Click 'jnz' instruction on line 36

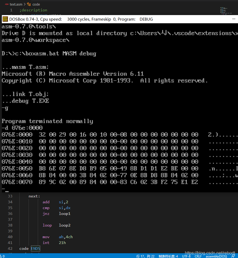pos(46,214)
